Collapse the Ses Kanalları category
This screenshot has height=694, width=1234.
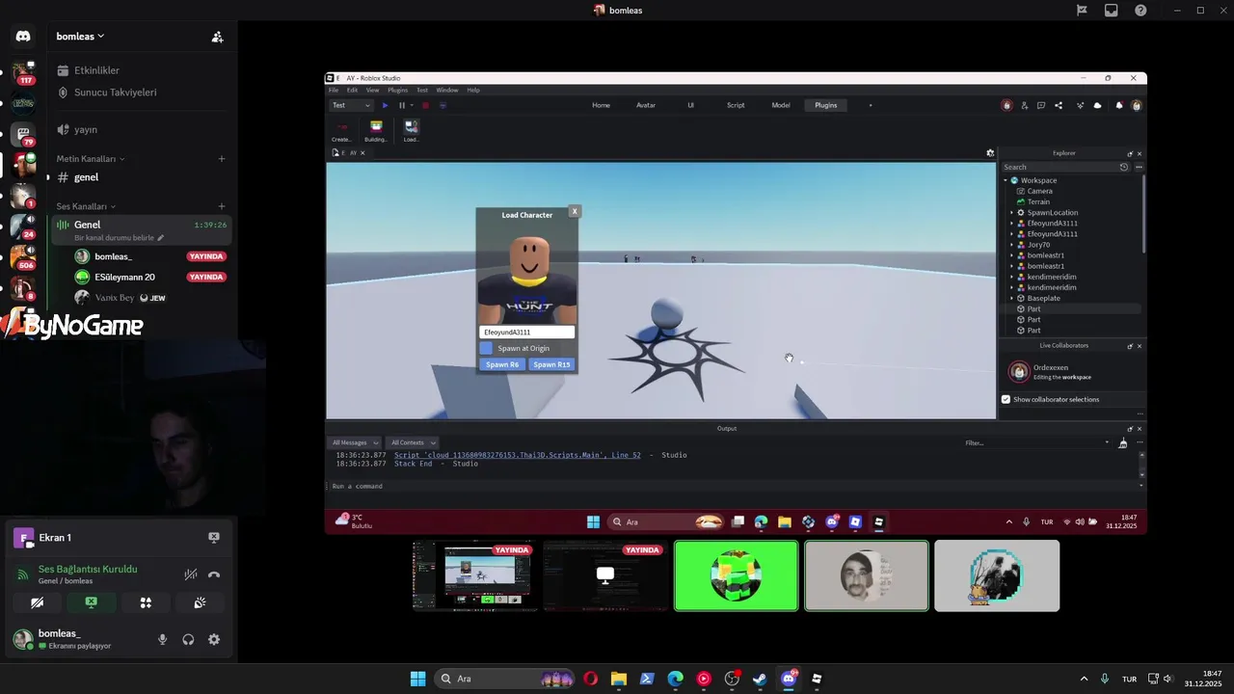[86, 206]
